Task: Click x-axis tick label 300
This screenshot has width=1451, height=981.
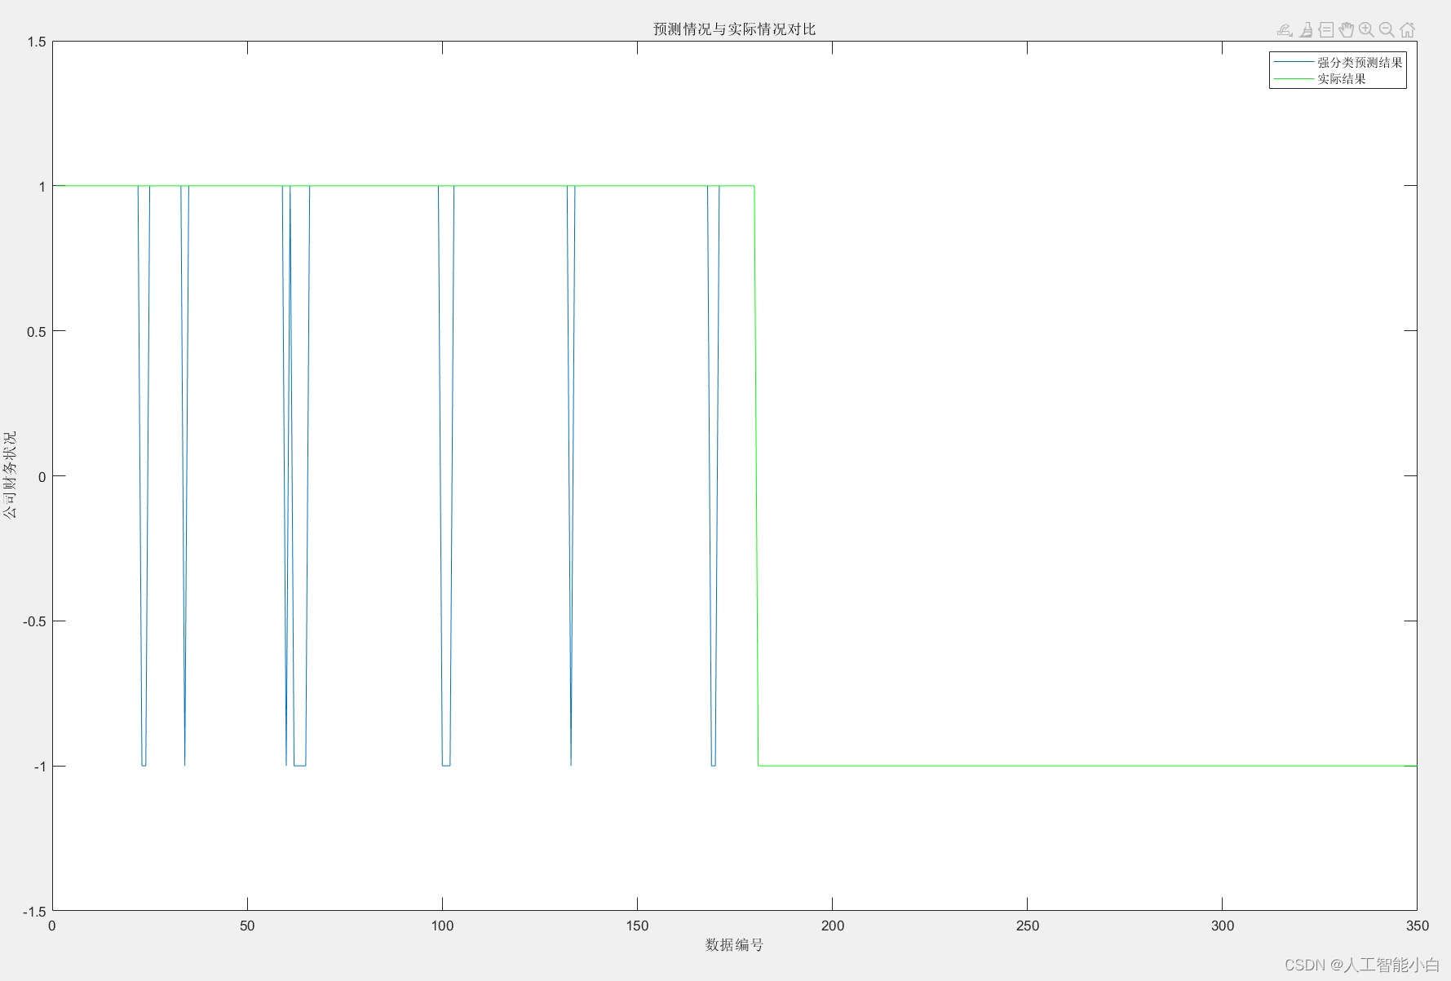Action: [x=1223, y=926]
